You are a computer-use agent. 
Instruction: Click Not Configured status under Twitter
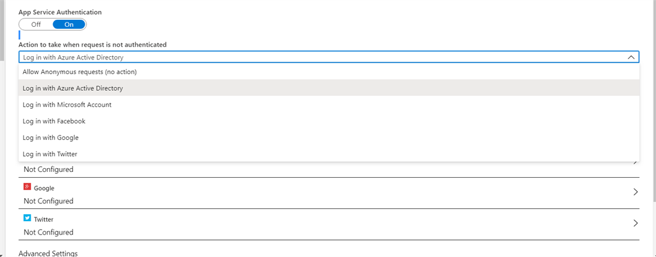point(49,232)
